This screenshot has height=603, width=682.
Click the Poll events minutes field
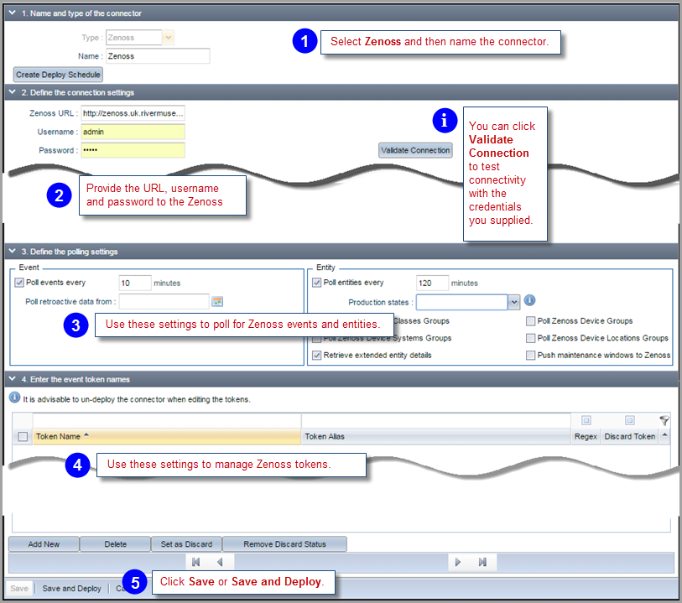[x=135, y=283]
